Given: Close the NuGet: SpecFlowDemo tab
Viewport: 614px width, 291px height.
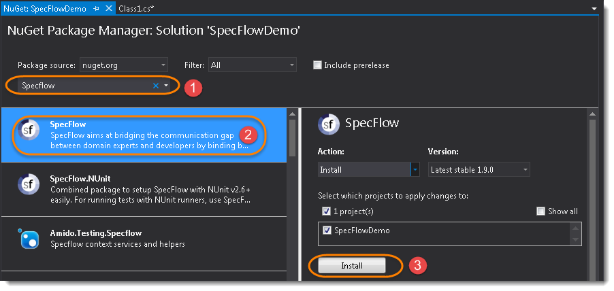Looking at the screenshot, I should (109, 8).
